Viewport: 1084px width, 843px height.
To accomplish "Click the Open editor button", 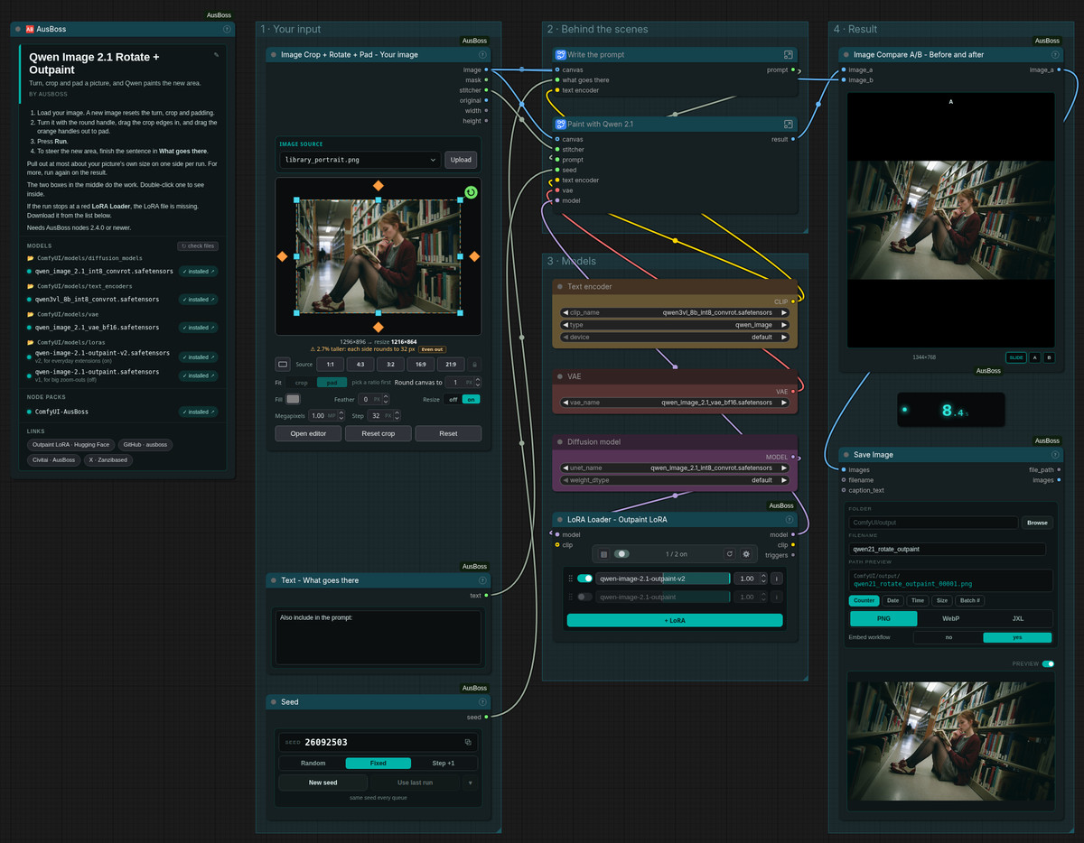I will pyautogui.click(x=309, y=433).
